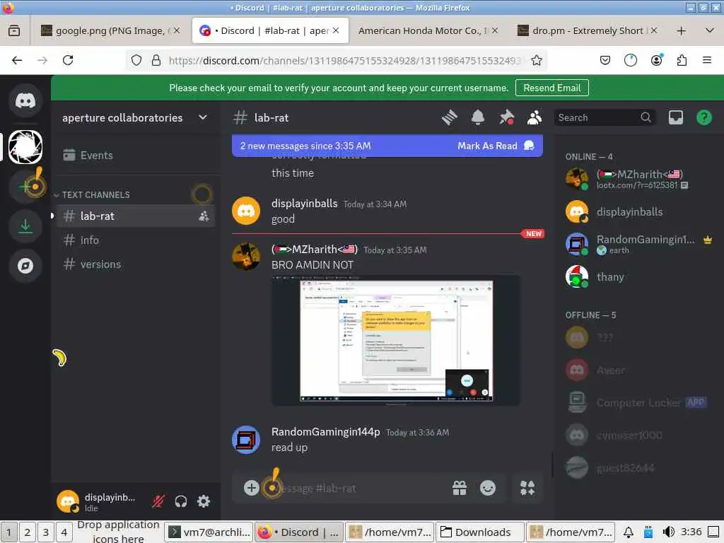The width and height of the screenshot is (724, 543).
Task: Open the Download Apps icon in server list
Action: coord(25,227)
